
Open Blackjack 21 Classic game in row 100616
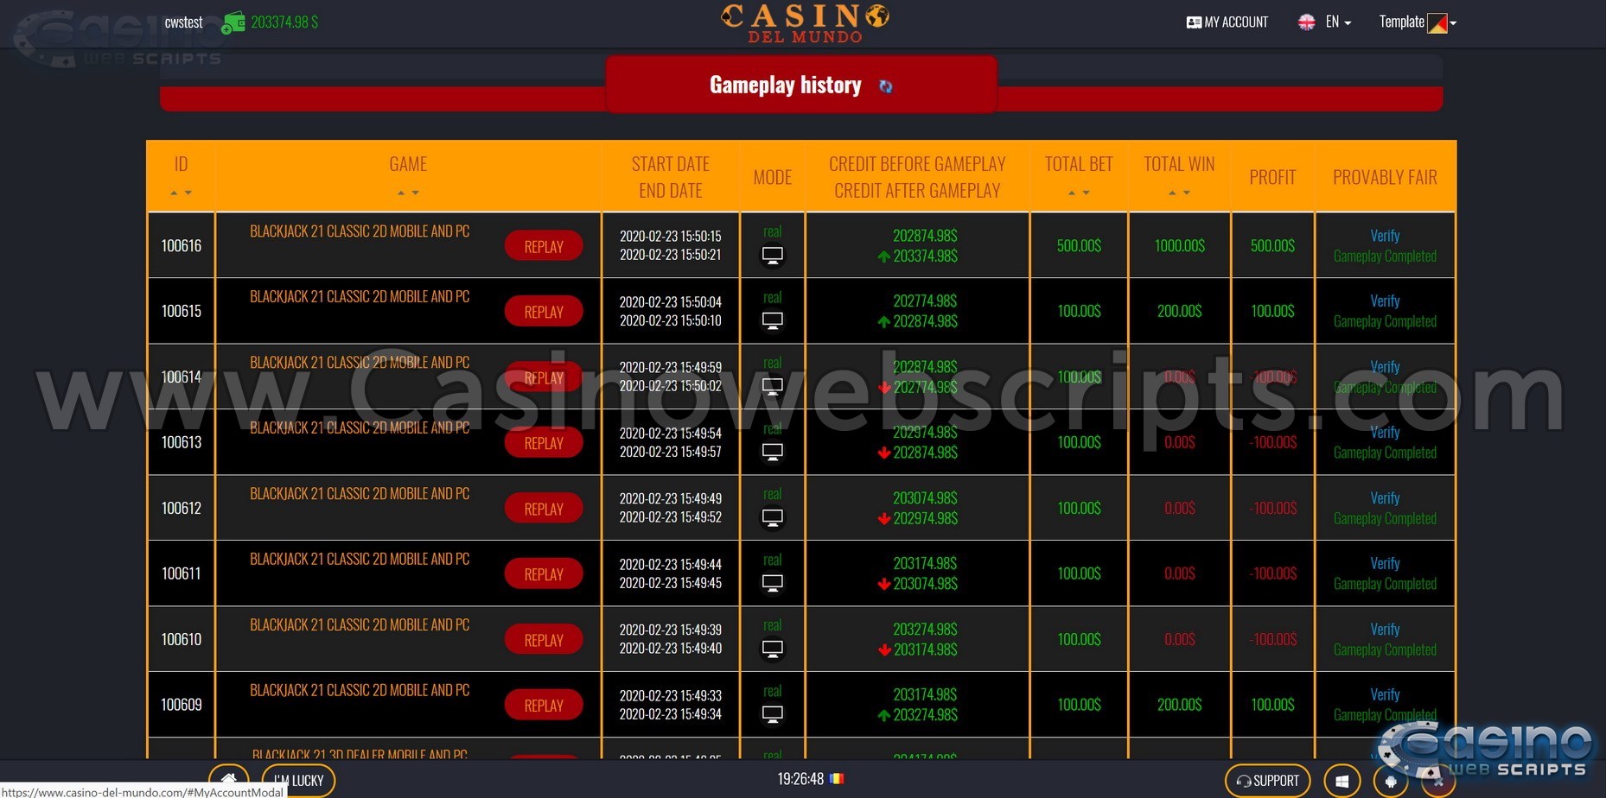click(x=360, y=231)
